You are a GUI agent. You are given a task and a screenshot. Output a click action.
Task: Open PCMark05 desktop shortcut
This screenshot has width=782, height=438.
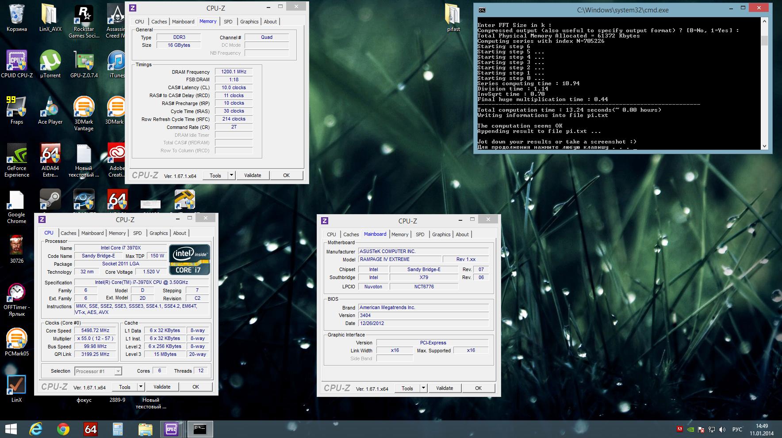coord(17,342)
